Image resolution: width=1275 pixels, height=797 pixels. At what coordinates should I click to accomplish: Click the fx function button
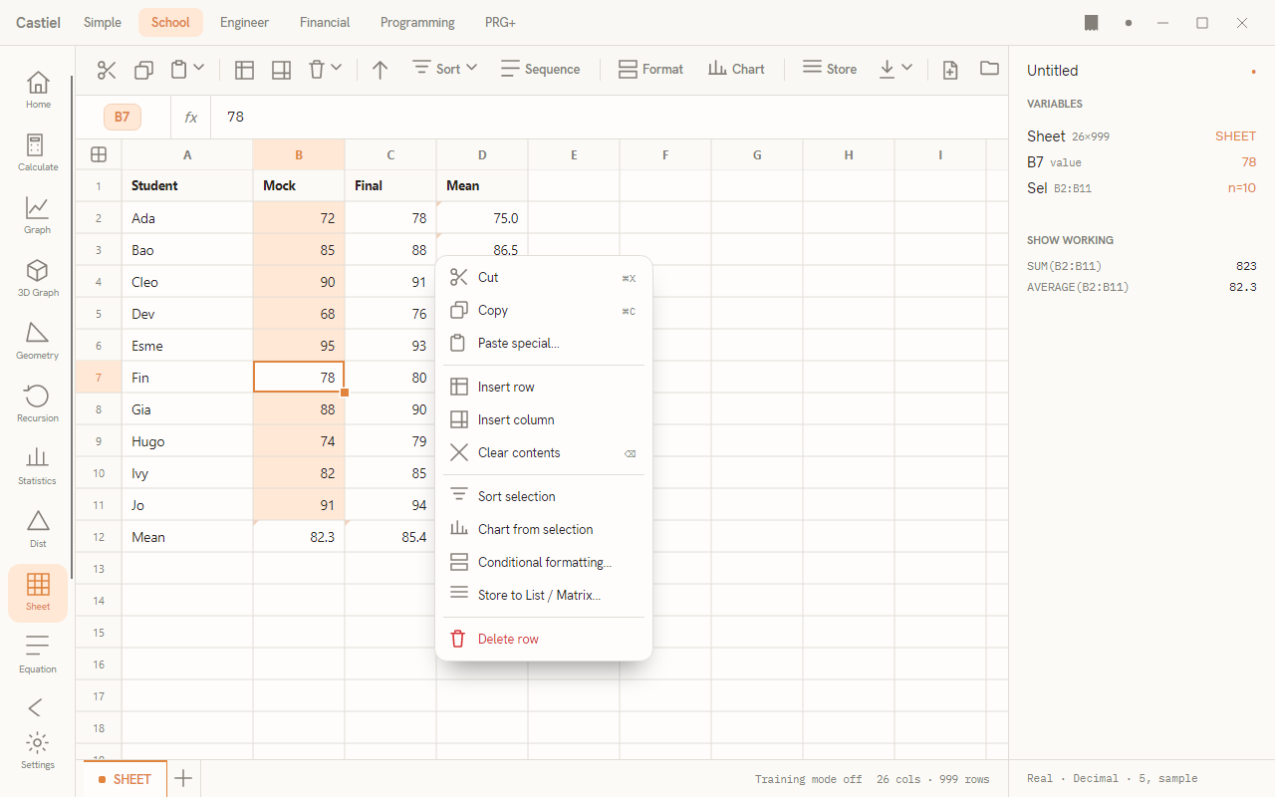pyautogui.click(x=190, y=118)
